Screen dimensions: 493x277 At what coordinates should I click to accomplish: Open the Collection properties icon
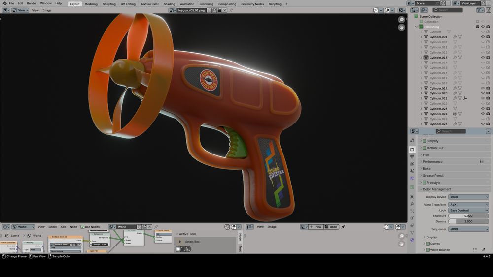[x=412, y=187]
